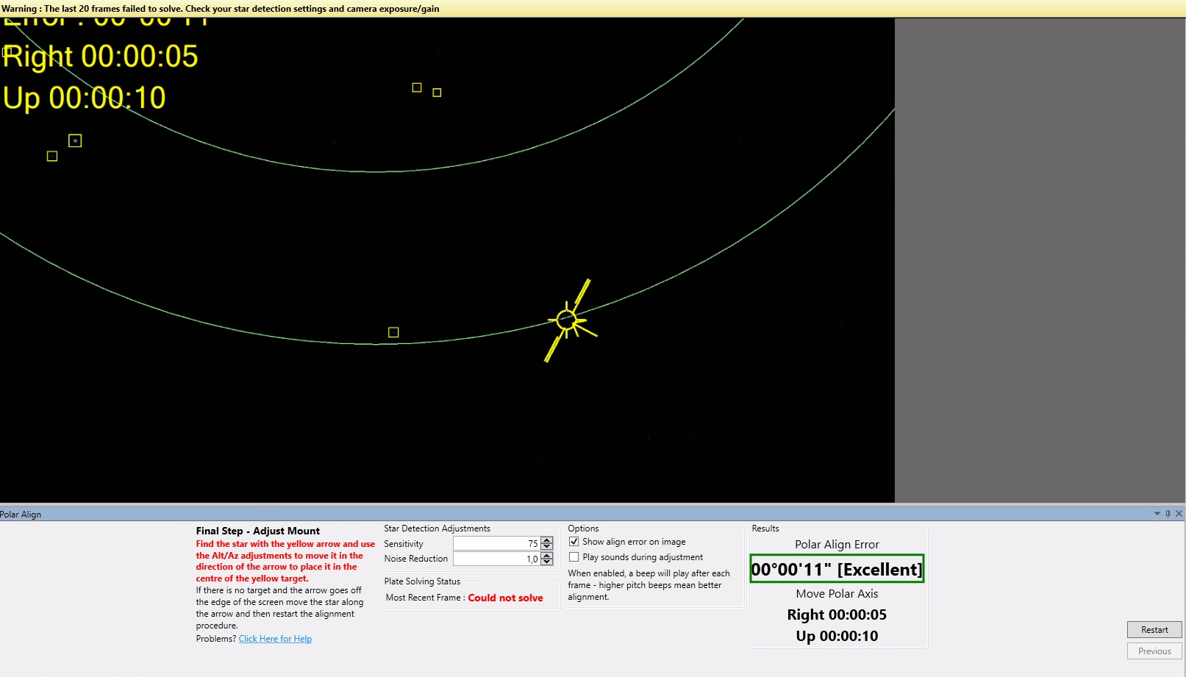Image resolution: width=1186 pixels, height=677 pixels.
Task: Open the Polar Align panel options dropdown arrow
Action: [1157, 514]
